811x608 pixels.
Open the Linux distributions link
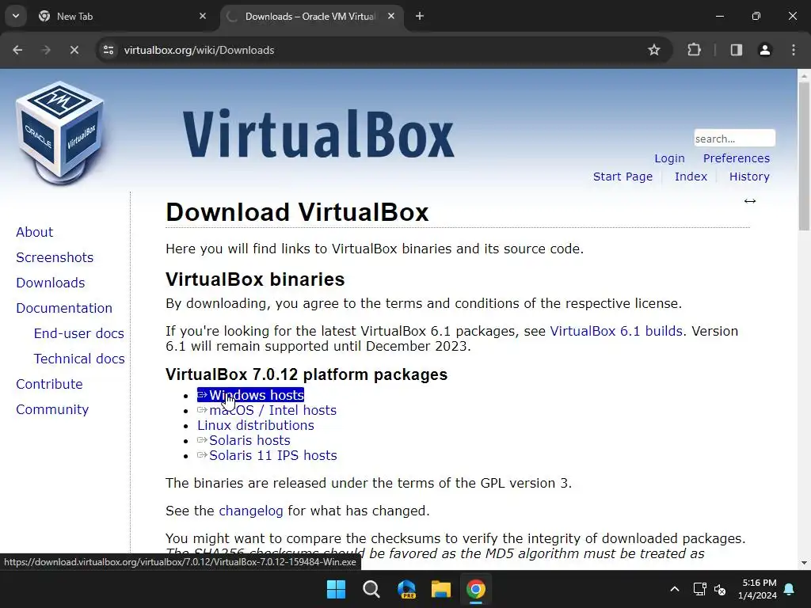pyautogui.click(x=256, y=425)
